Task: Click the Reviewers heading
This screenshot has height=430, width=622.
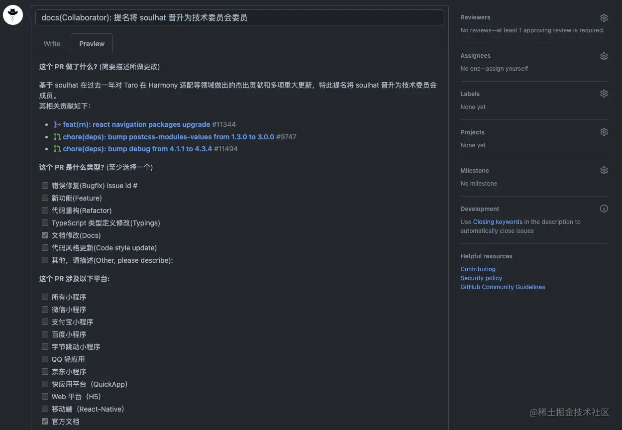Action: click(x=475, y=17)
